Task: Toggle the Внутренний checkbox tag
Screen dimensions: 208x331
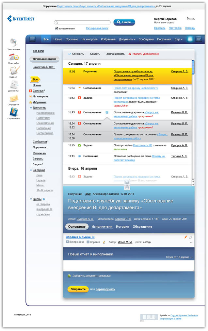Action: coord(67,242)
